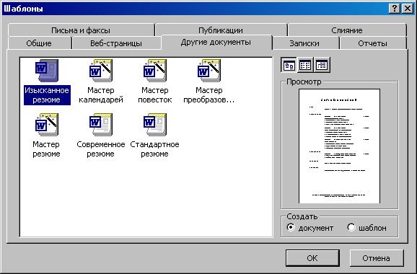The height and width of the screenshot is (274, 417).
Task: Click the Мастер преобразов... label text
Action: [x=209, y=95]
